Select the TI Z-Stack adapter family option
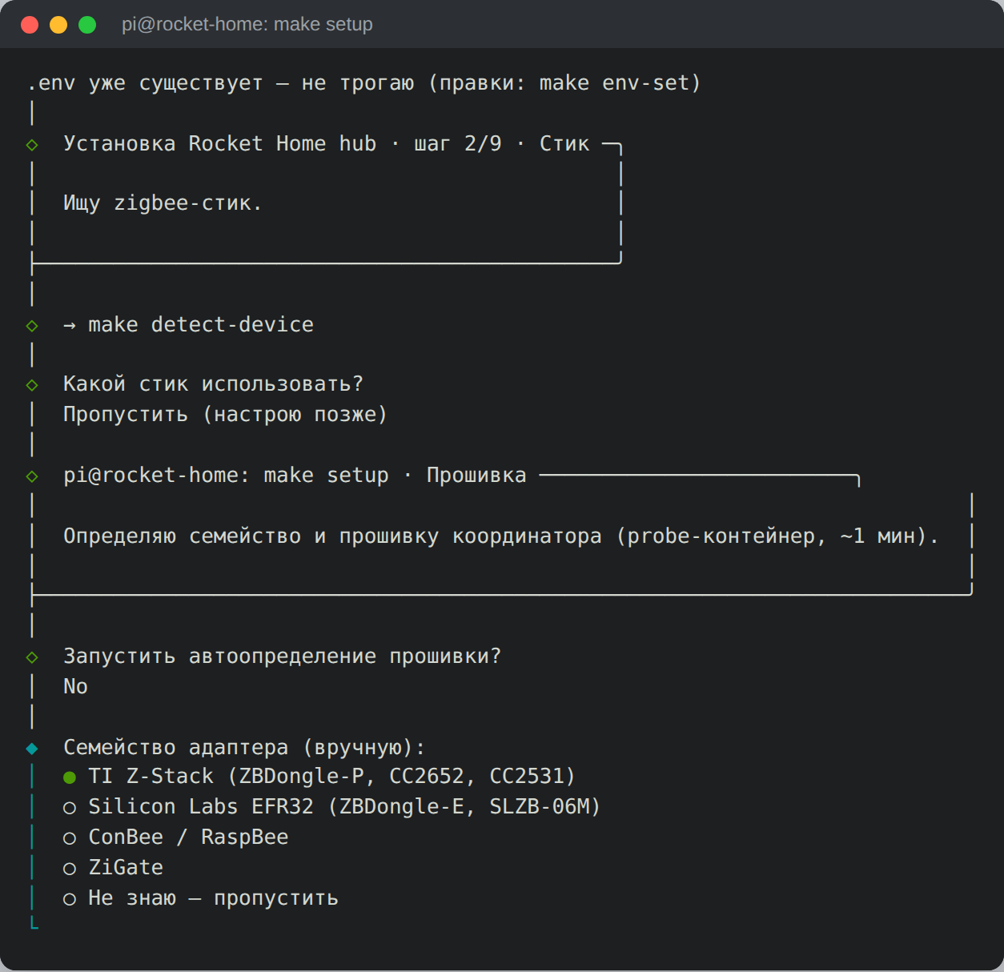 coord(319,777)
